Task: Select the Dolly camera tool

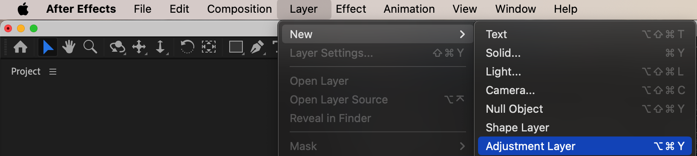Action: 161,47
